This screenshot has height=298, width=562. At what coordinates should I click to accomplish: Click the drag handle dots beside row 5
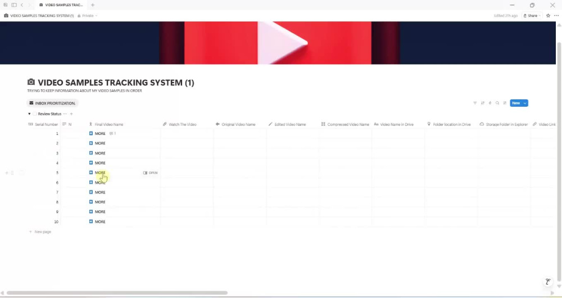pos(12,173)
